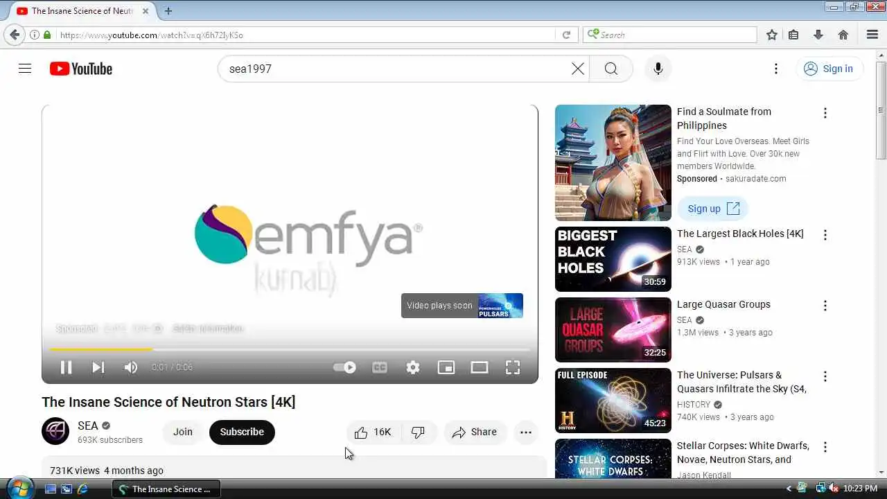Start voice search with microphone
This screenshot has width=887, height=499.
[x=658, y=69]
